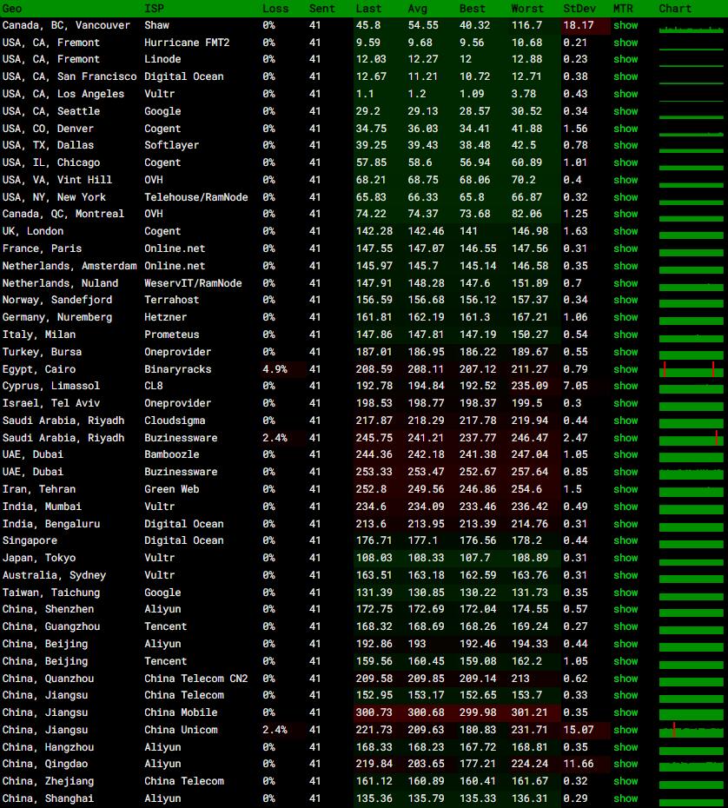728x808 pixels.
Task: Click the Sent column header
Action: [x=322, y=9]
